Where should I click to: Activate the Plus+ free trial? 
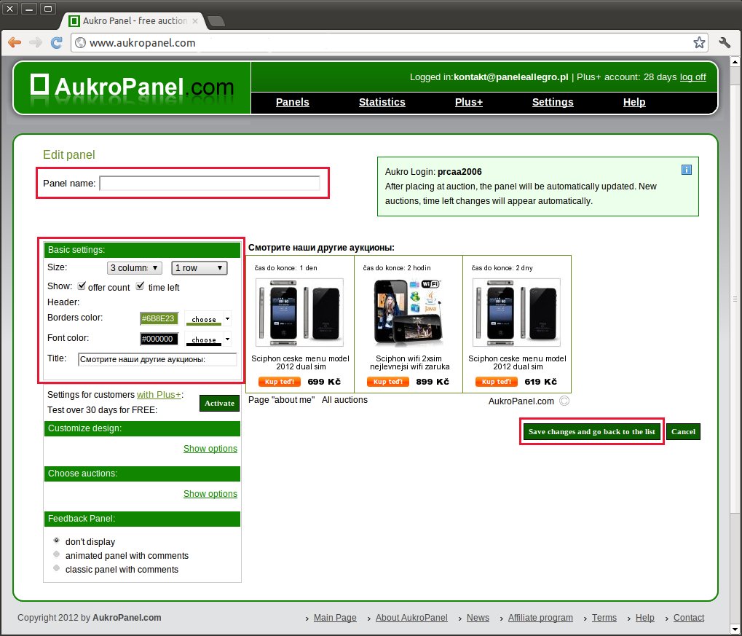219,403
